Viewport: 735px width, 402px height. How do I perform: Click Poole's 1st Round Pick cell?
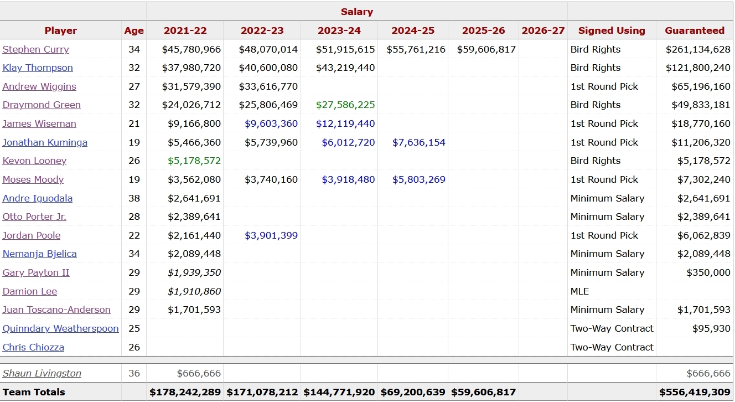604,235
